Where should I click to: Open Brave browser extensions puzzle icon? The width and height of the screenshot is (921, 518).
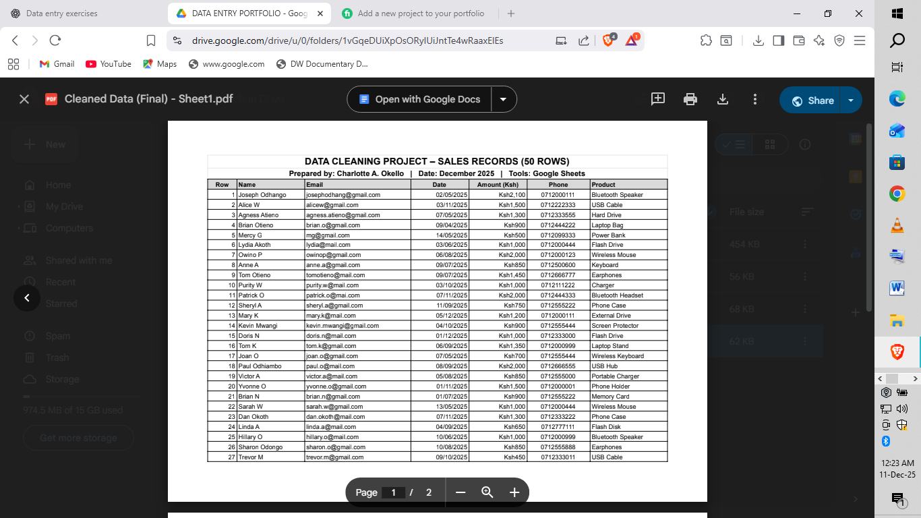click(x=706, y=40)
